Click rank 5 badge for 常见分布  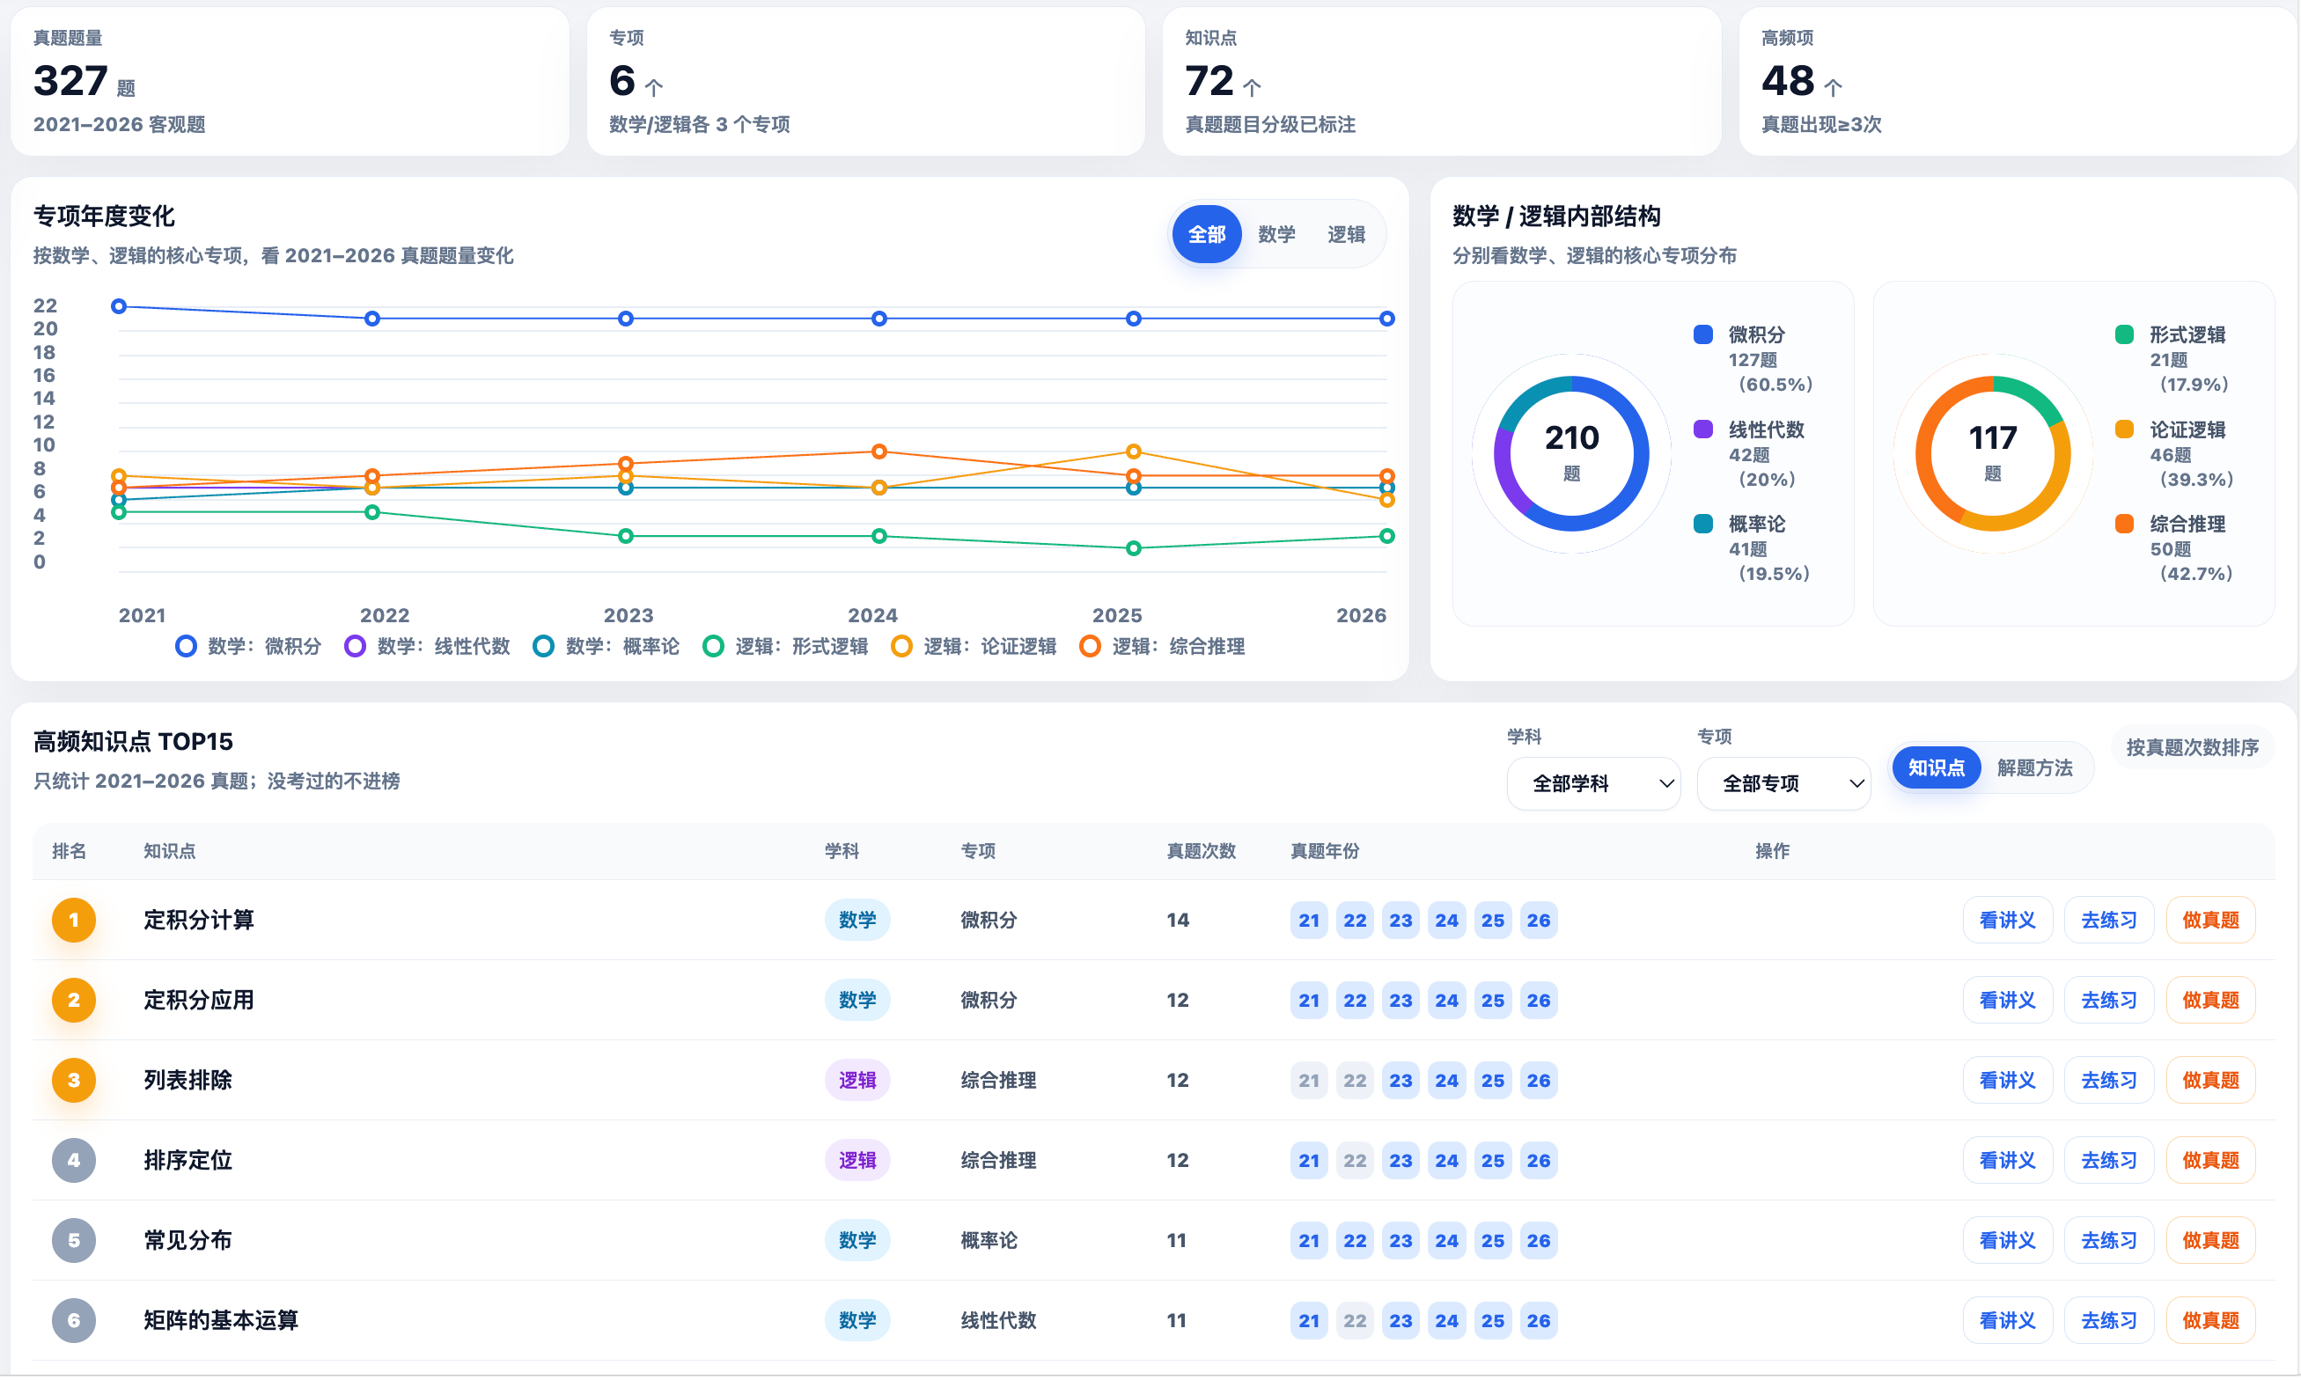tap(73, 1241)
